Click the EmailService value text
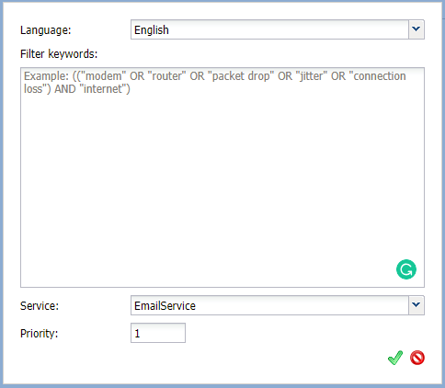Screen dimensions: 445x388 pos(165,306)
